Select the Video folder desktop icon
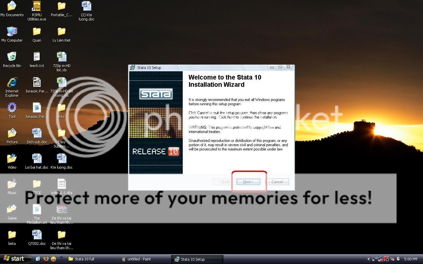The height and width of the screenshot is (264, 423). [12, 161]
